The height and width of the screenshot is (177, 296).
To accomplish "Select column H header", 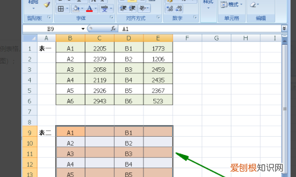I will click(x=246, y=38).
